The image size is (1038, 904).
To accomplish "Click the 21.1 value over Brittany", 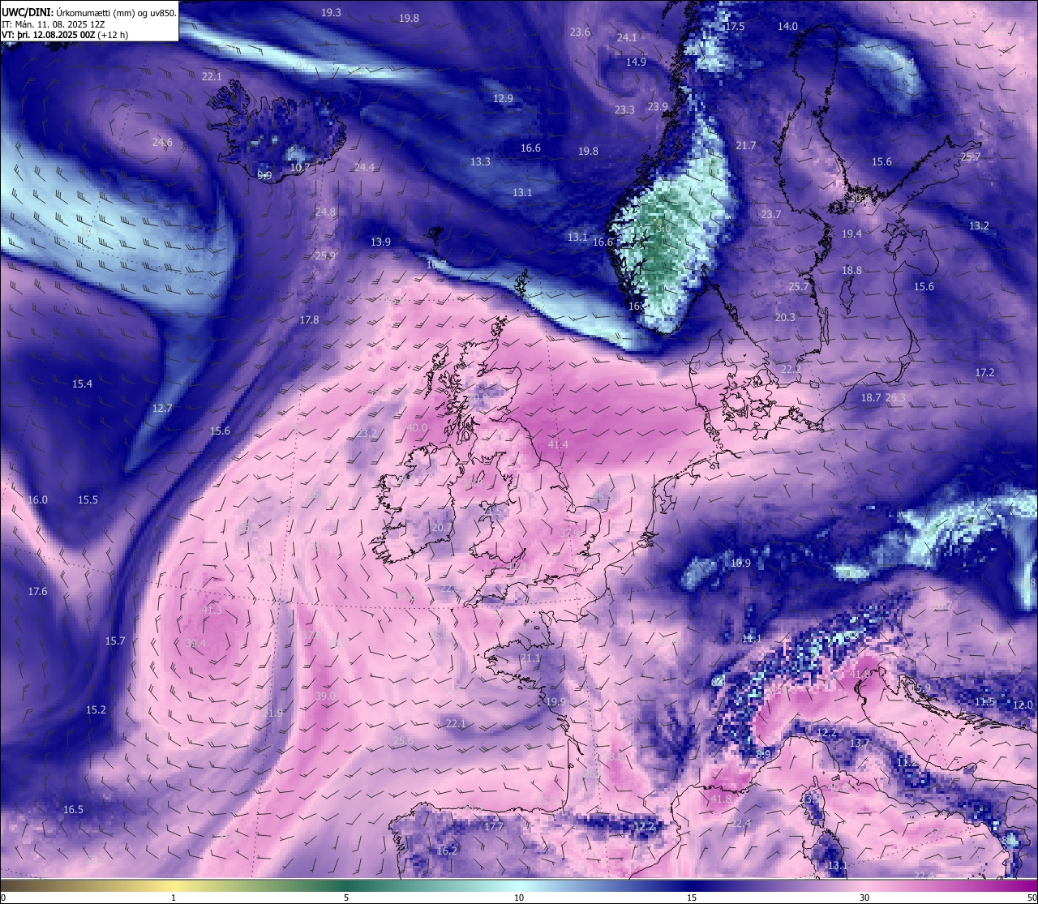I will [530, 658].
